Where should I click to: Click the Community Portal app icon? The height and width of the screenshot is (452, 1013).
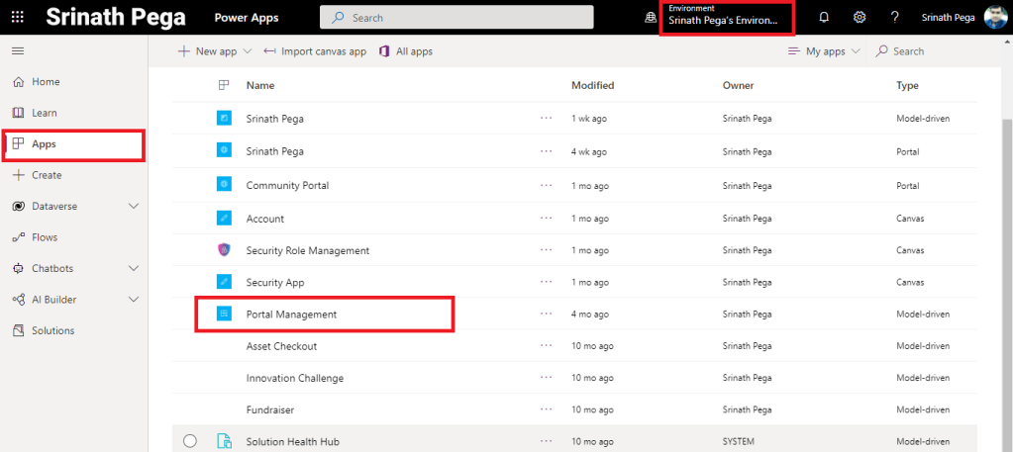224,185
